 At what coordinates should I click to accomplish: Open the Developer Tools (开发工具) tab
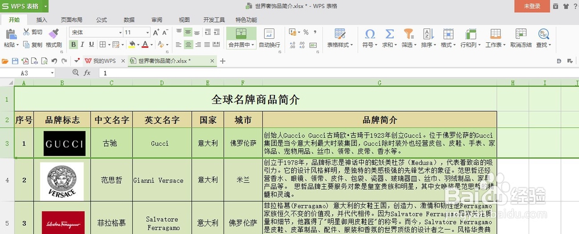[214, 20]
